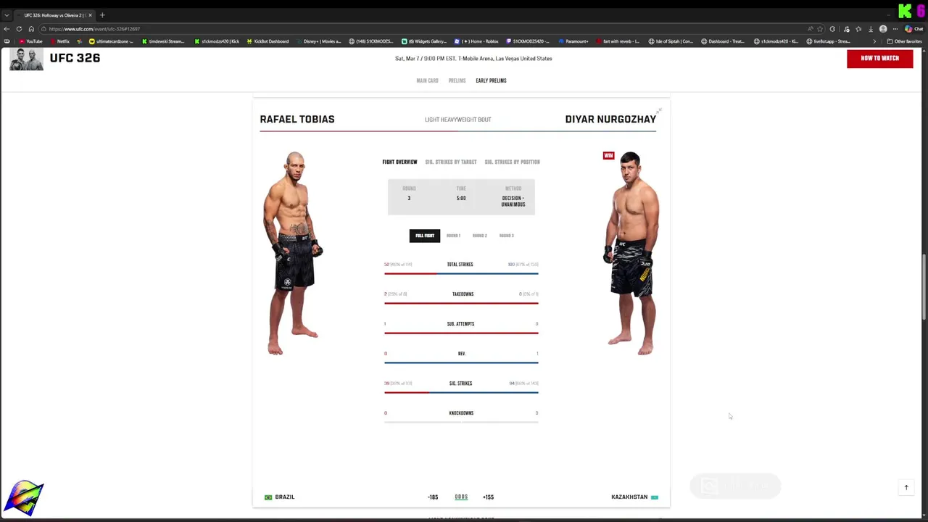Open the KickBot Dashboard bookmark
This screenshot has width=928, height=522.
[268, 41]
